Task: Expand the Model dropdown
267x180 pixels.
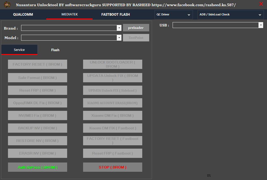Action: pos(119,38)
